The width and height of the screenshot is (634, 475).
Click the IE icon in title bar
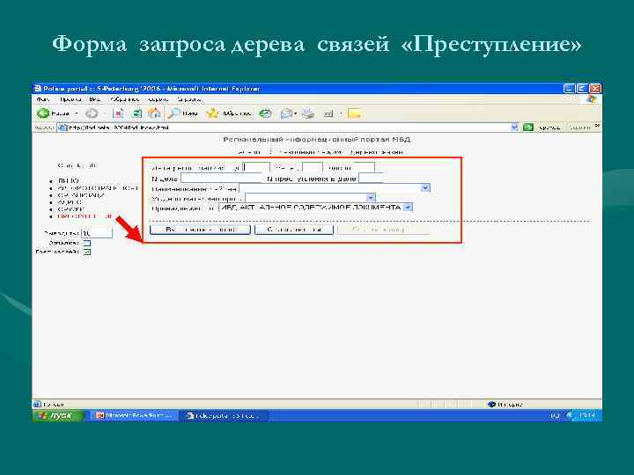click(x=38, y=89)
